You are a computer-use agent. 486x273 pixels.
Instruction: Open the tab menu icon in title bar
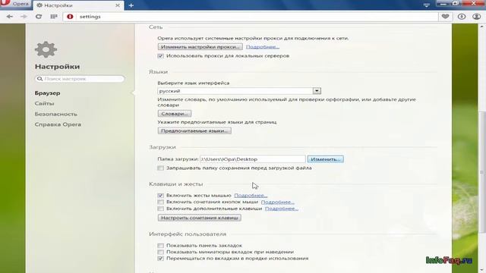[x=427, y=5]
